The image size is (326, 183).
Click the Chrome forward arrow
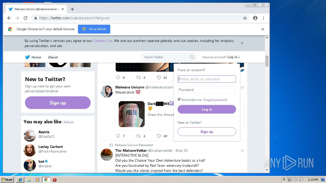point(17,18)
